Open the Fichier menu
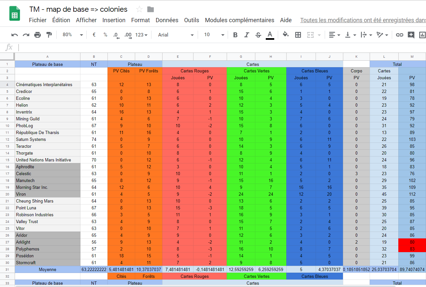 (38, 20)
